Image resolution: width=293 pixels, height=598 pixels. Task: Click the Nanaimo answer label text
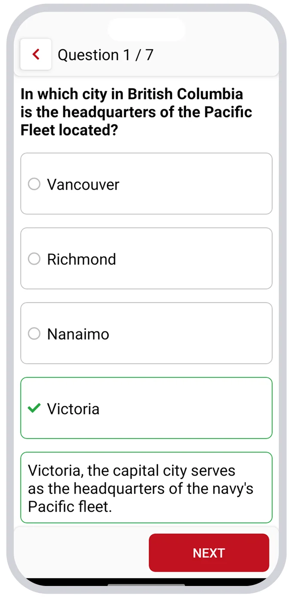(x=78, y=334)
